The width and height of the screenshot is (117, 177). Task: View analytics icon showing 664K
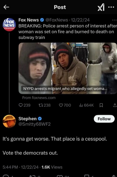coord(86,105)
